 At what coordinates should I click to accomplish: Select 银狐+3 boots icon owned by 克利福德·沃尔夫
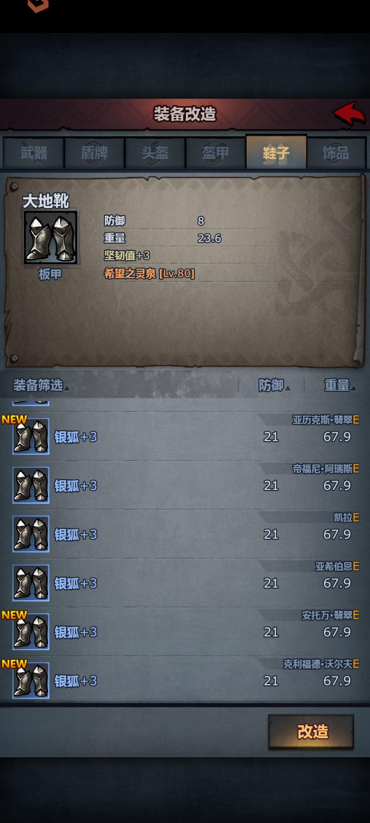(x=31, y=681)
